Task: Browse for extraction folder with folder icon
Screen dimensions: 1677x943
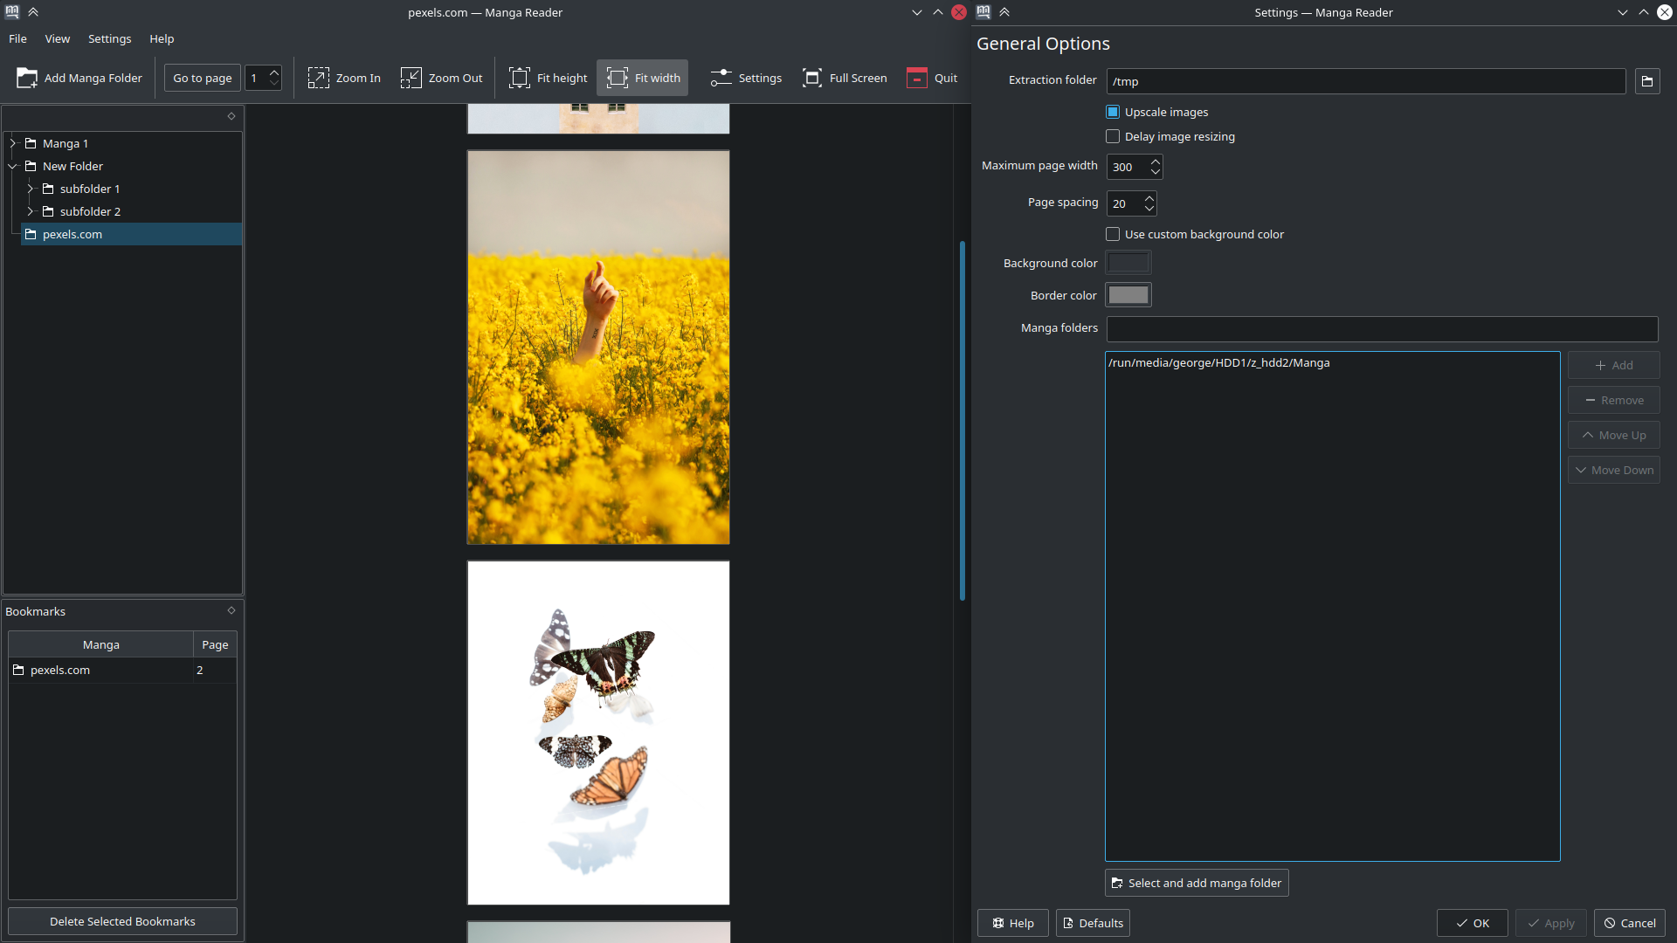Action: coord(1647,81)
